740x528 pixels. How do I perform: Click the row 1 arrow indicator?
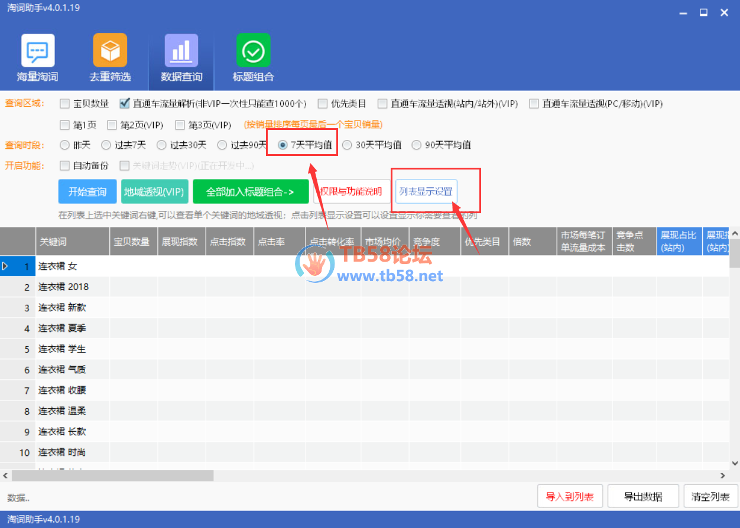tap(5, 266)
